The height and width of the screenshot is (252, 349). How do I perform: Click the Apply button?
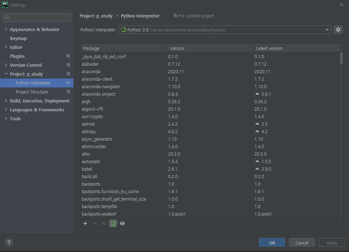tap(332, 242)
